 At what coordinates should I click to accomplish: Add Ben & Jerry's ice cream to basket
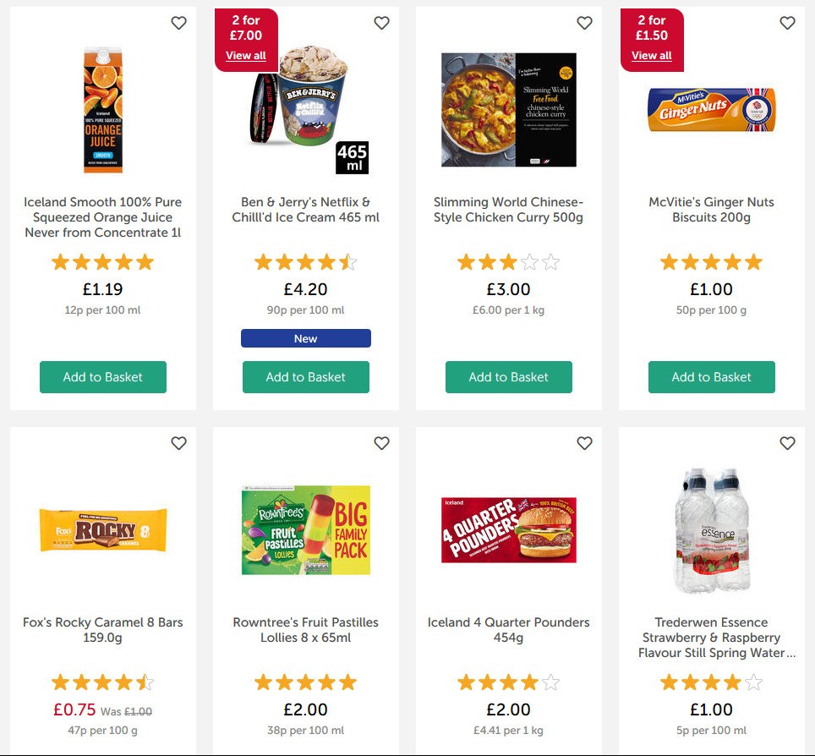[305, 377]
